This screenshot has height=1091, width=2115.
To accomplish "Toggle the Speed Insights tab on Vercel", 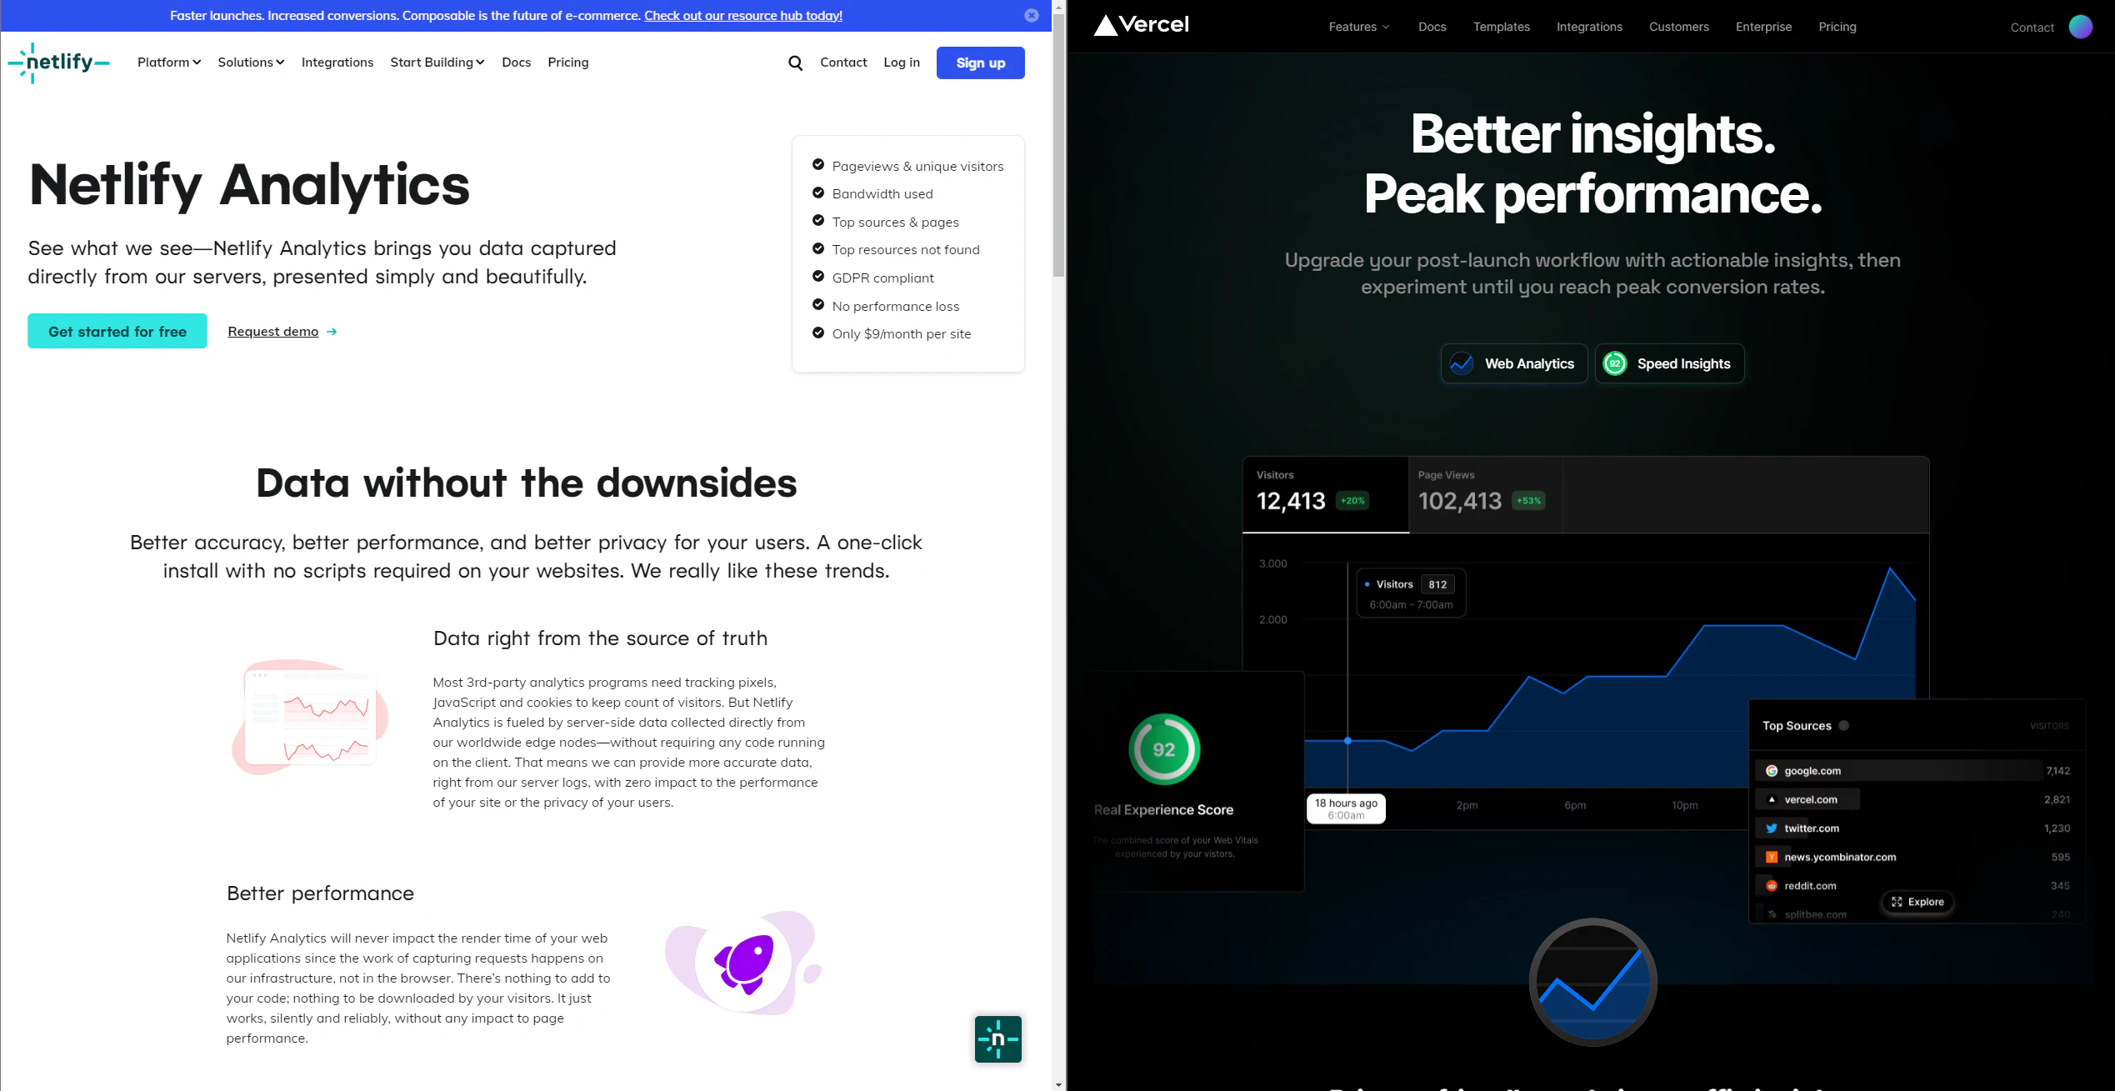I will [1670, 363].
